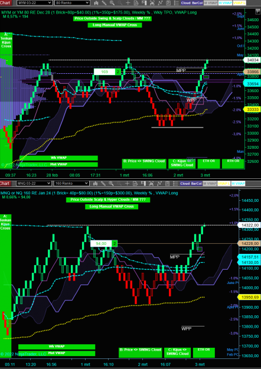Select drawing tools pencil in top chart toolbar
Image resolution: width=261 pixels, height=369 pixels.
(x=104, y=3)
